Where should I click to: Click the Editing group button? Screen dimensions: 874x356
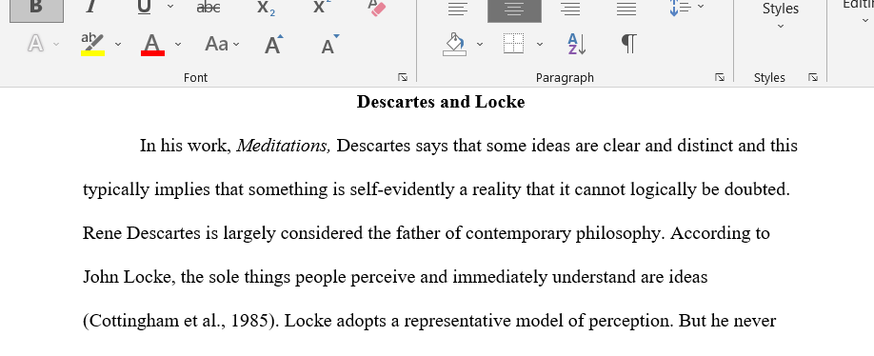click(x=859, y=11)
